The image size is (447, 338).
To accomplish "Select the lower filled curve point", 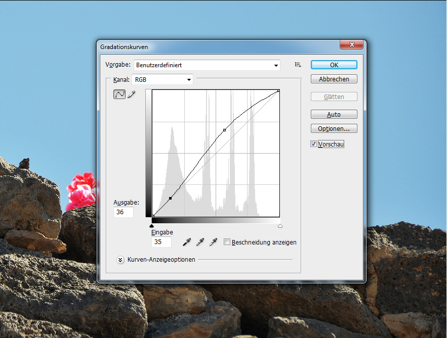I will [171, 198].
